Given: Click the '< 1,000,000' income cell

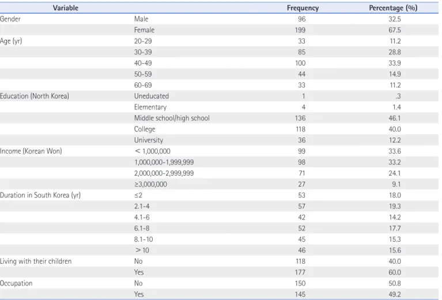Looking at the screenshot, I should pyautogui.click(x=153, y=151).
